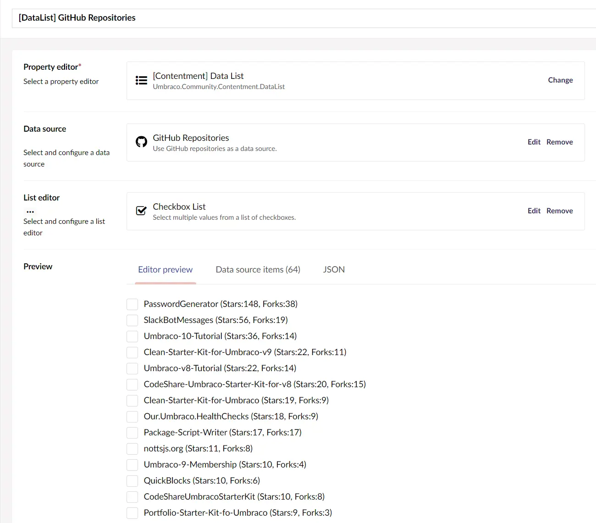The width and height of the screenshot is (596, 523).
Task: Show the JSON tab
Action: [334, 270]
